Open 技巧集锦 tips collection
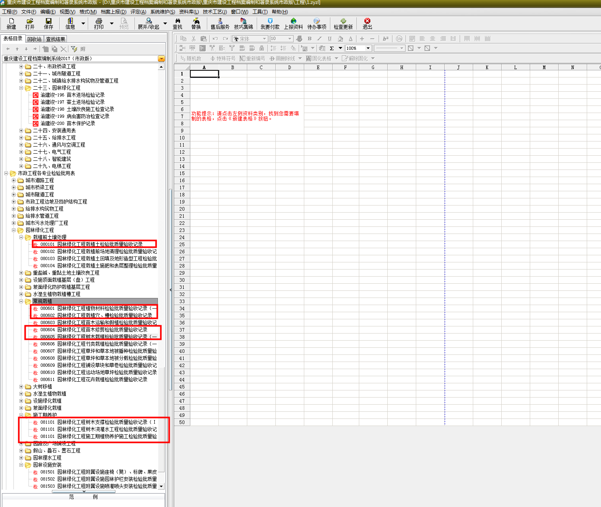The image size is (601, 507). point(243,23)
